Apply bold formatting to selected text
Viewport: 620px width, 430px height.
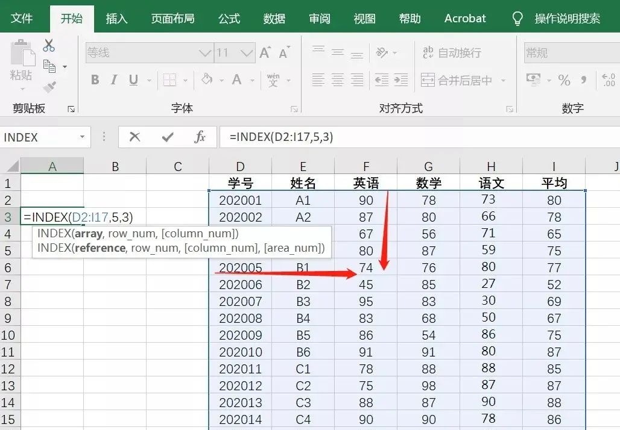[95, 79]
